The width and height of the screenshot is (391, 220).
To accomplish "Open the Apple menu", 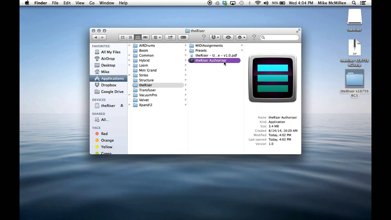I will [27, 3].
